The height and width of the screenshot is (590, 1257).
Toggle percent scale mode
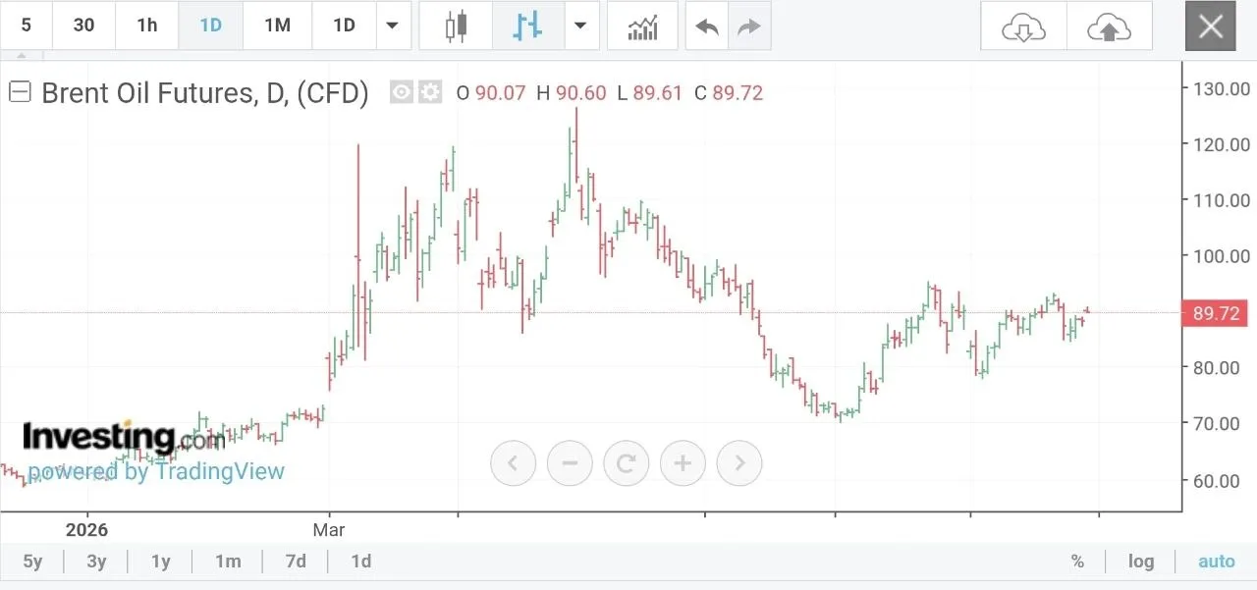click(x=1077, y=562)
